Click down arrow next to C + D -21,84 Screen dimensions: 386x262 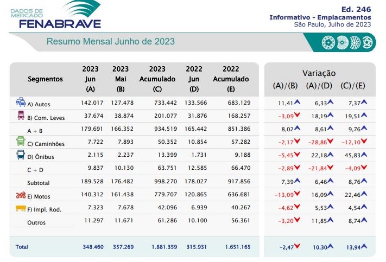tap(330, 167)
